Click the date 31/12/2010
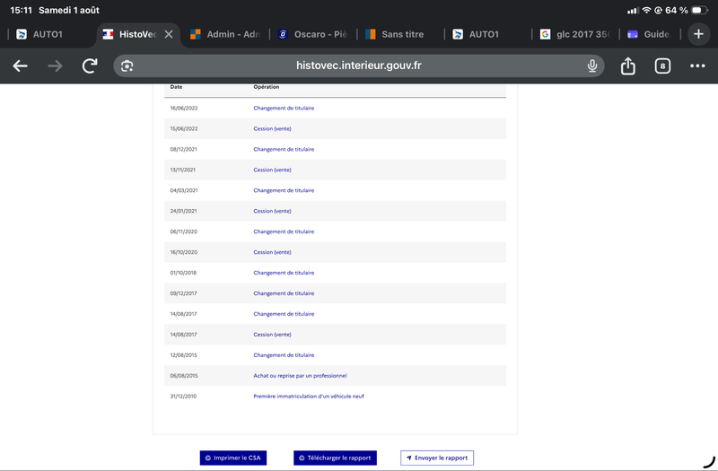 tap(183, 397)
